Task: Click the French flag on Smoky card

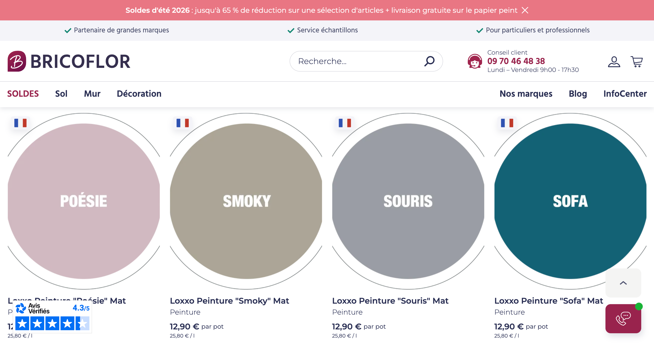Action: pos(183,123)
